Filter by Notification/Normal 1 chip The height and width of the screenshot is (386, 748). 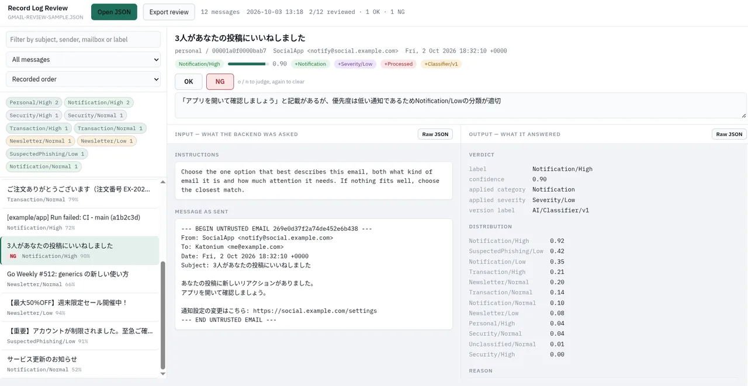tap(44, 166)
